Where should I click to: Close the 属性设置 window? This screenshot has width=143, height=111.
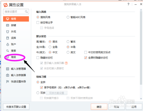141,4
